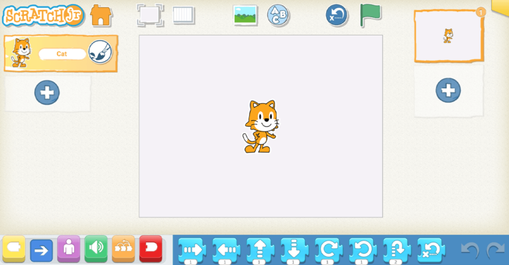Select the Move Down block
This screenshot has height=265, width=509.
tap(295, 250)
